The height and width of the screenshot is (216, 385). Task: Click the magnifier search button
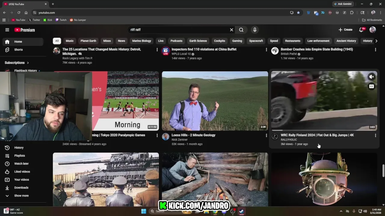241,30
